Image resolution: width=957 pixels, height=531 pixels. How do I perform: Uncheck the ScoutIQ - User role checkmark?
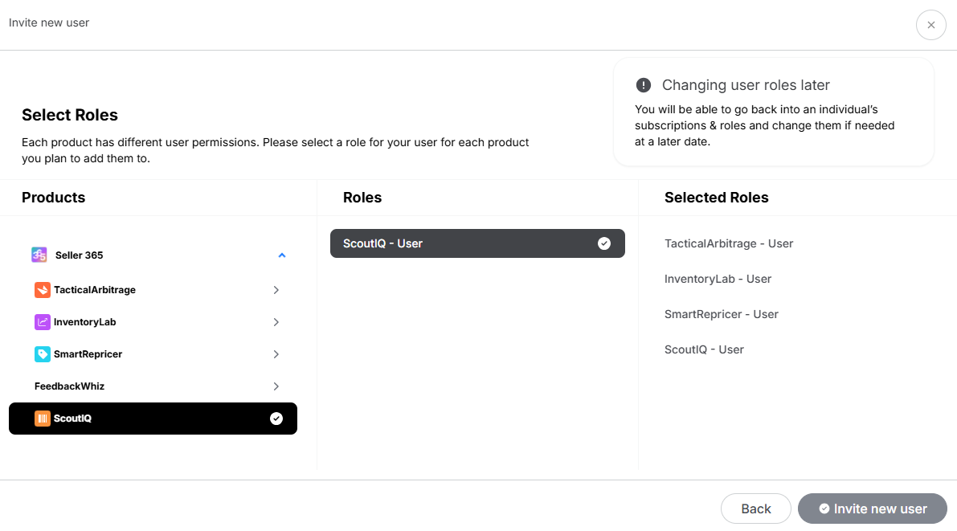[604, 243]
